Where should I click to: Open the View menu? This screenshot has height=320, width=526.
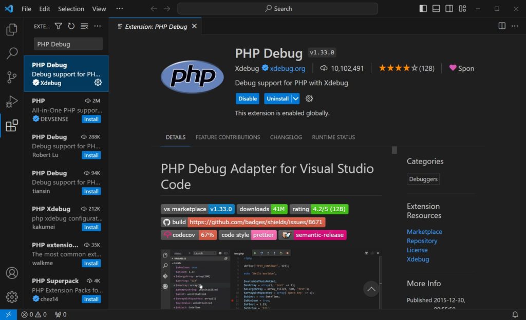99,9
